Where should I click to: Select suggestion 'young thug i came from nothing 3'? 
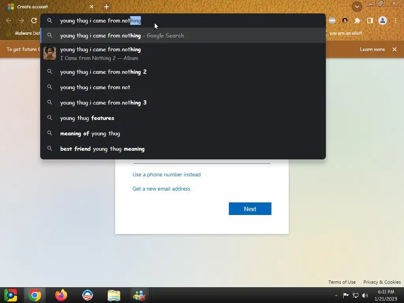183,103
